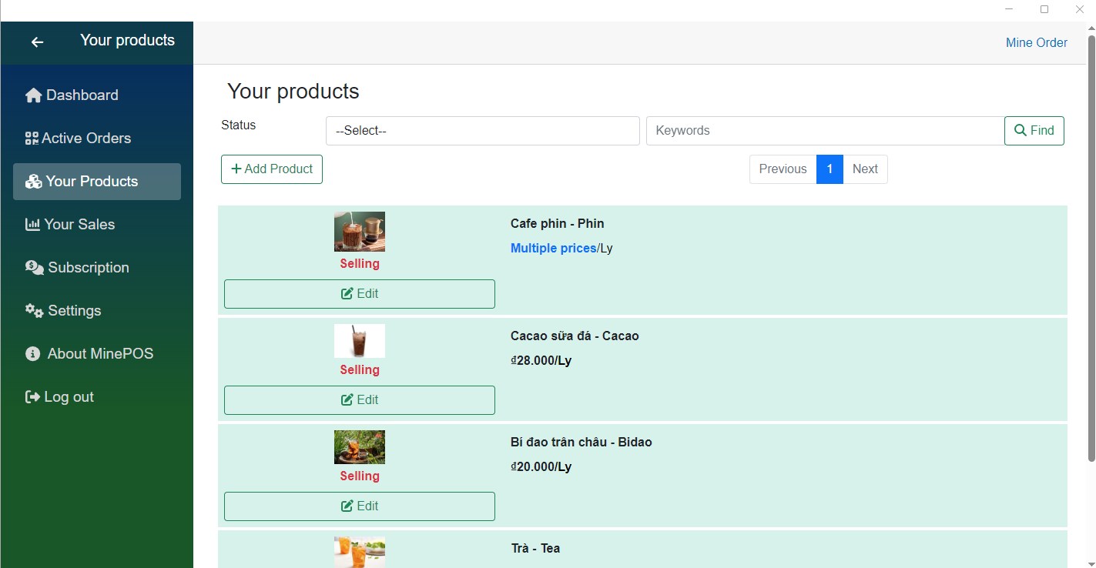Click the Active Orders QR icon

click(x=32, y=139)
